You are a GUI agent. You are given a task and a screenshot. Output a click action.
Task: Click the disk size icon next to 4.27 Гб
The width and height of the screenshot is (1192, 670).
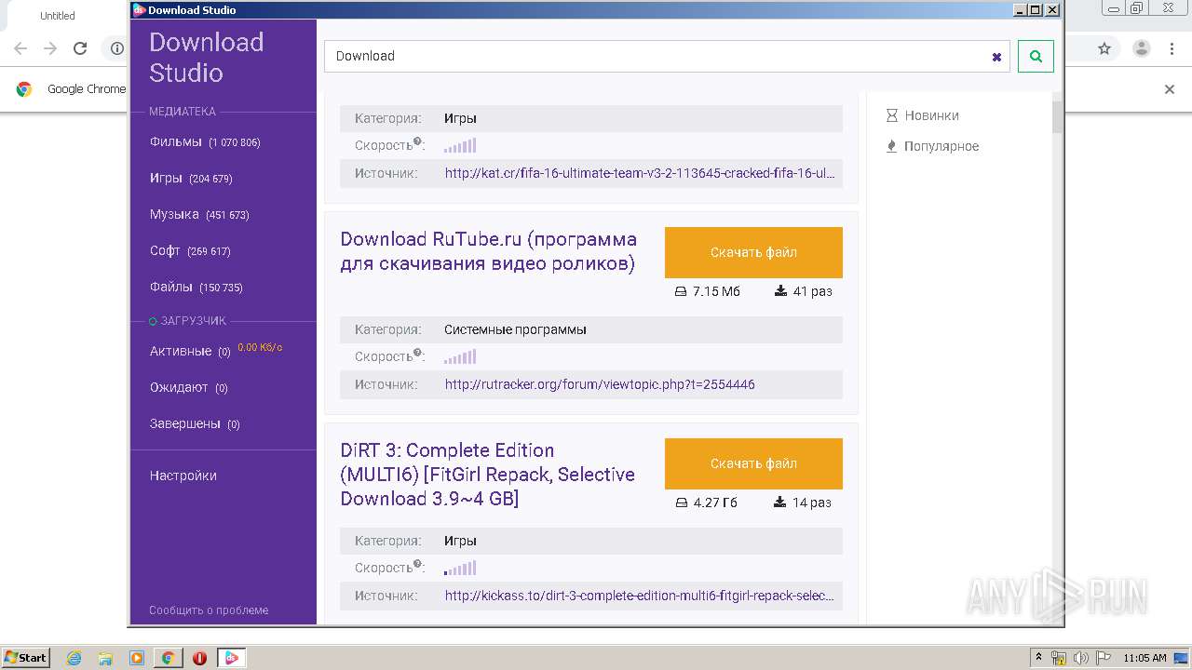682,502
